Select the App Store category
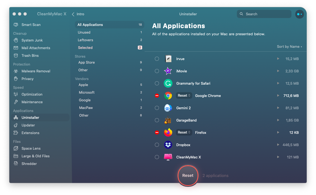The width and height of the screenshot is (316, 195). click(x=109, y=62)
